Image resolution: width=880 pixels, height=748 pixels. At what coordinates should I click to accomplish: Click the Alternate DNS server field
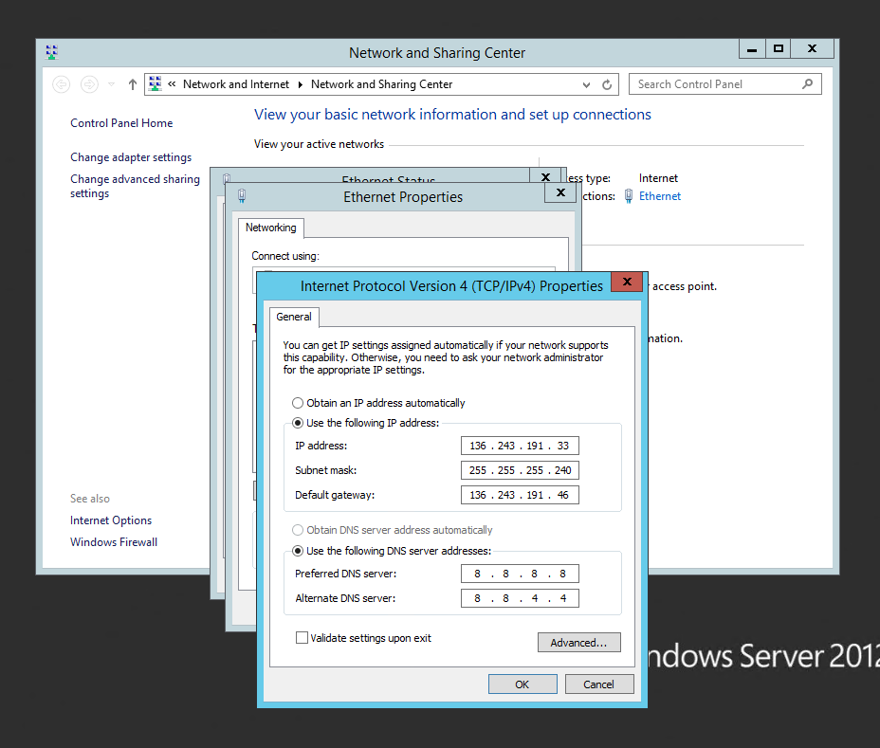[x=520, y=598]
